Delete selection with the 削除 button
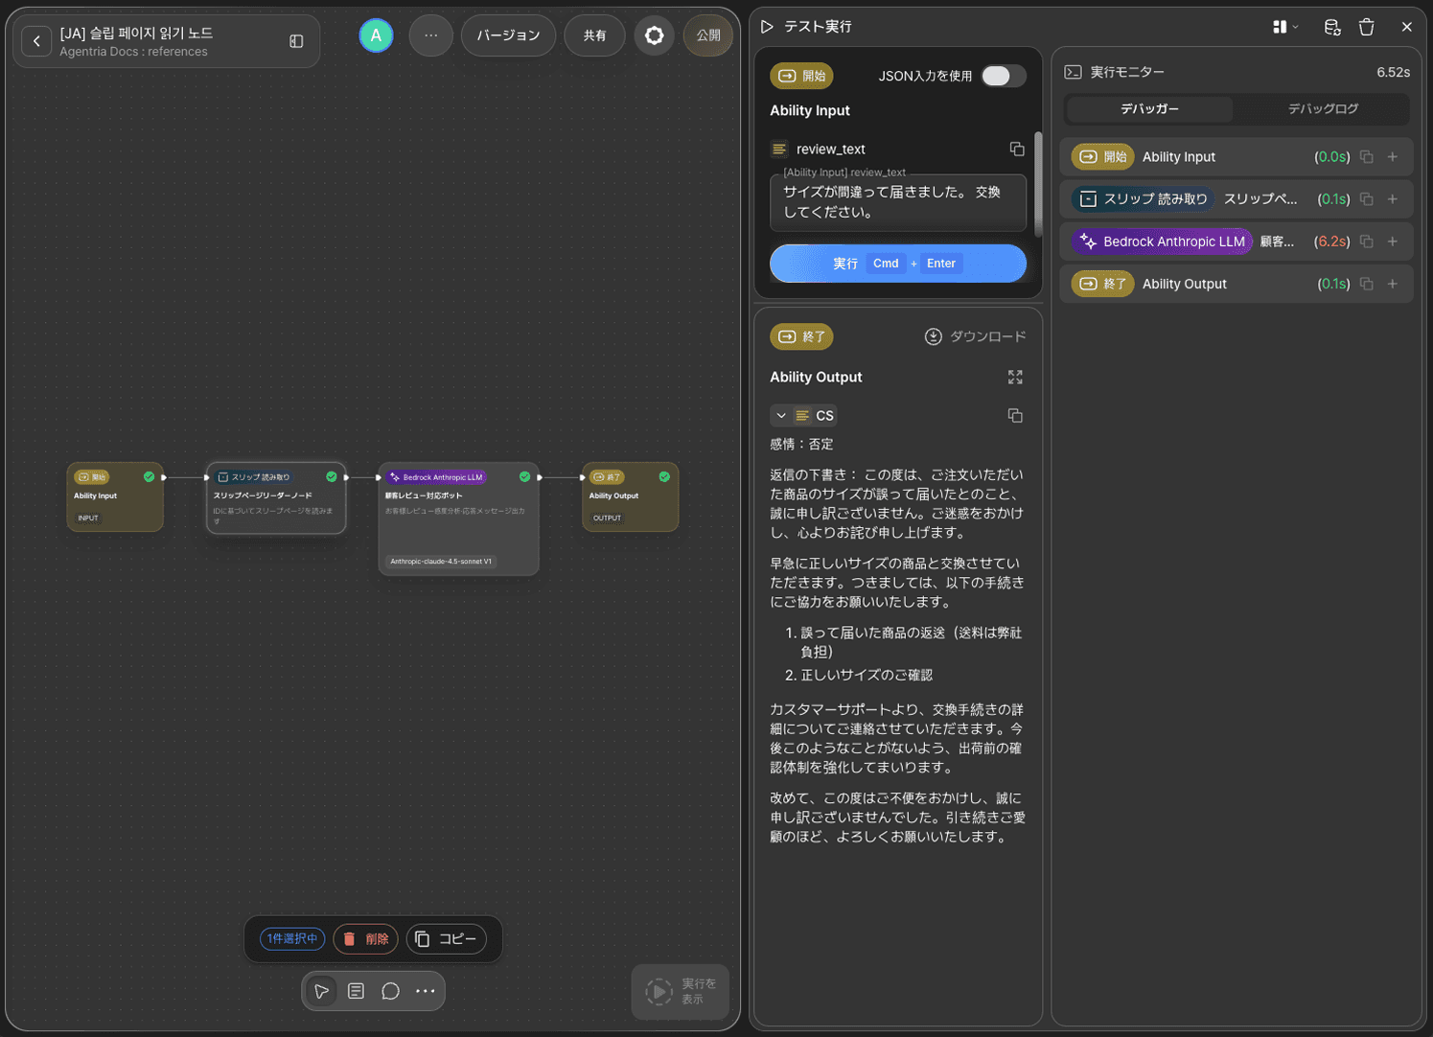The width and height of the screenshot is (1433, 1037). (x=366, y=939)
